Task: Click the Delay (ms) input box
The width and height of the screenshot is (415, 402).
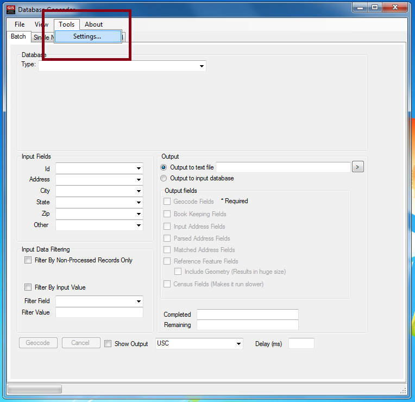Action: (x=301, y=343)
